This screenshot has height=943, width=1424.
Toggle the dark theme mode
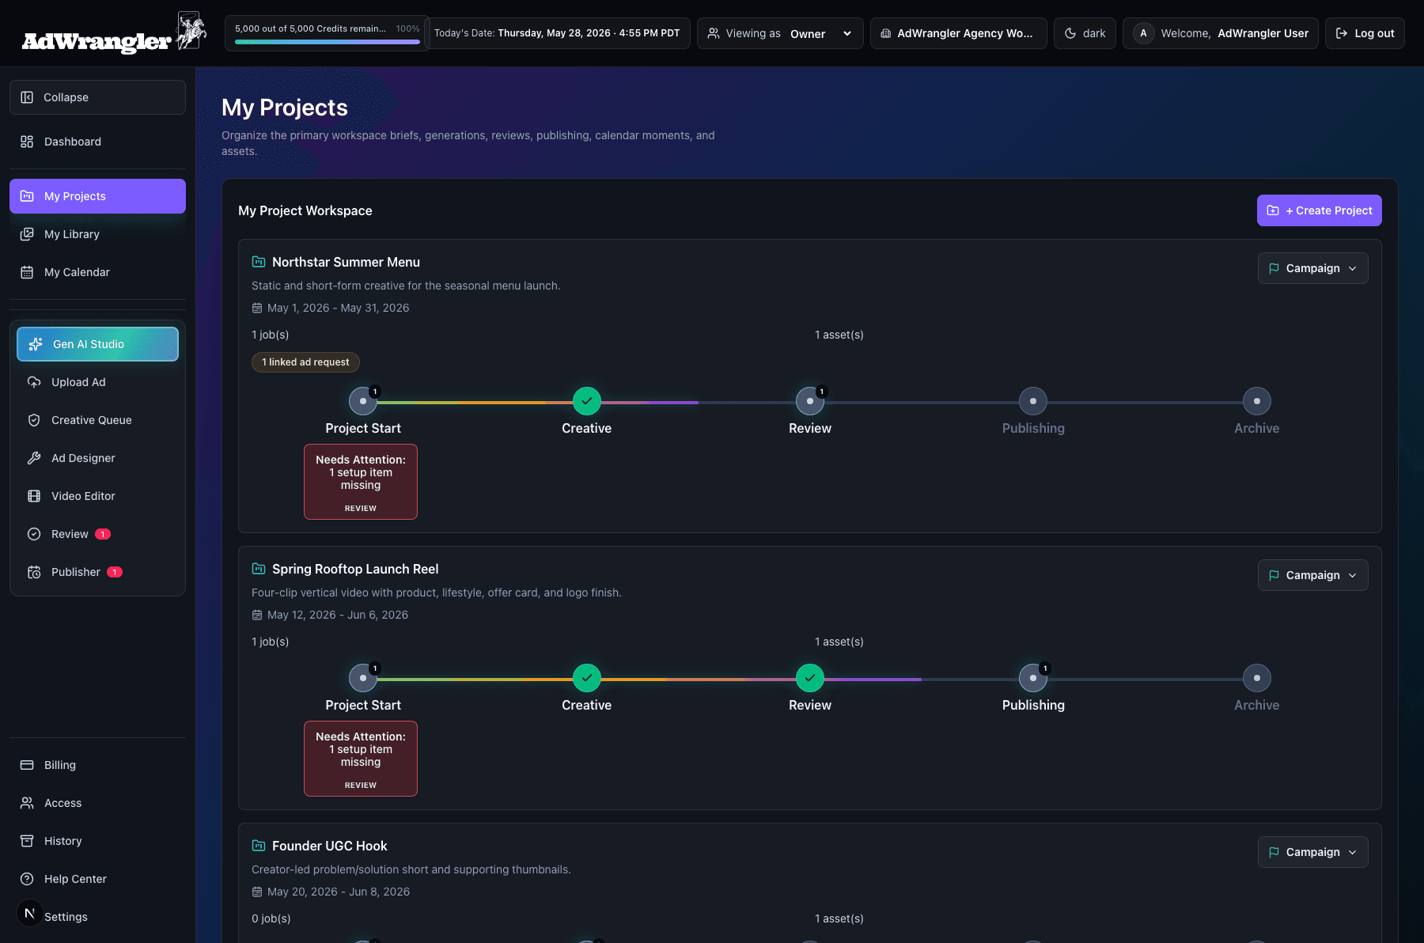click(1085, 33)
